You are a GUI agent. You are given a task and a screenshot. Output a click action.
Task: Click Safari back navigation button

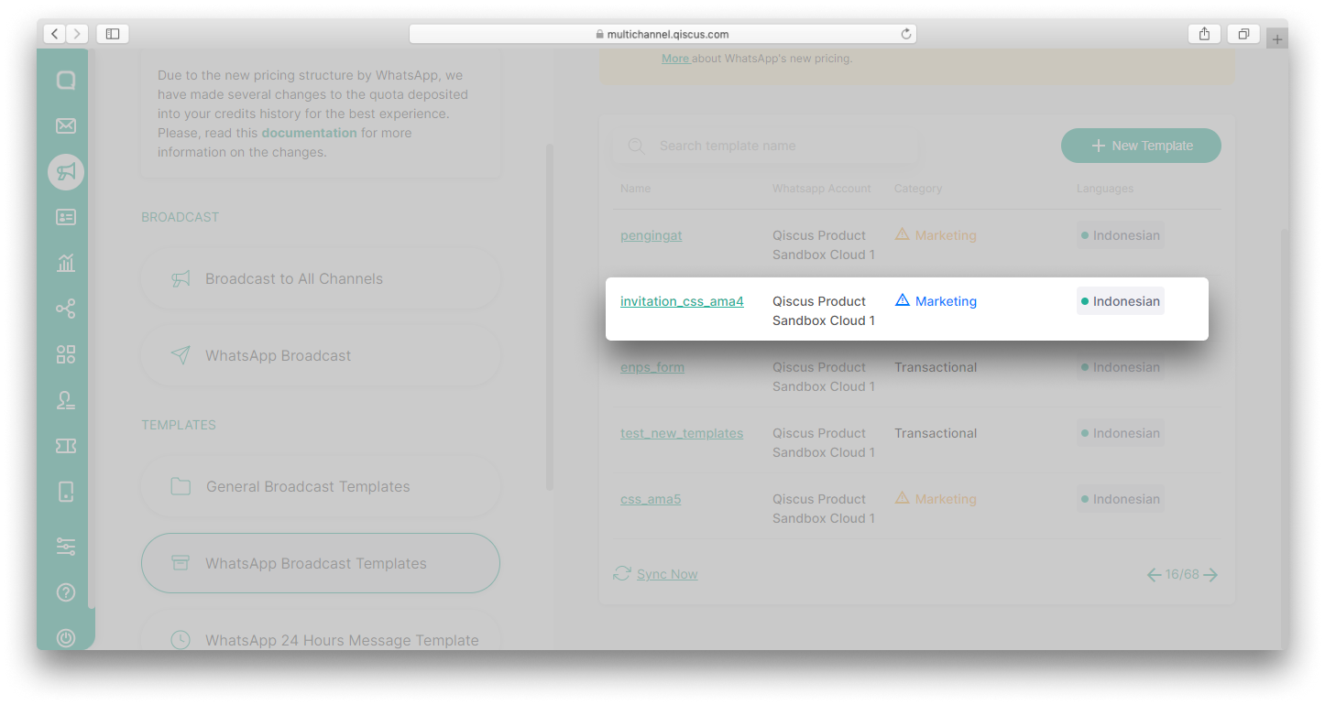[x=54, y=34]
